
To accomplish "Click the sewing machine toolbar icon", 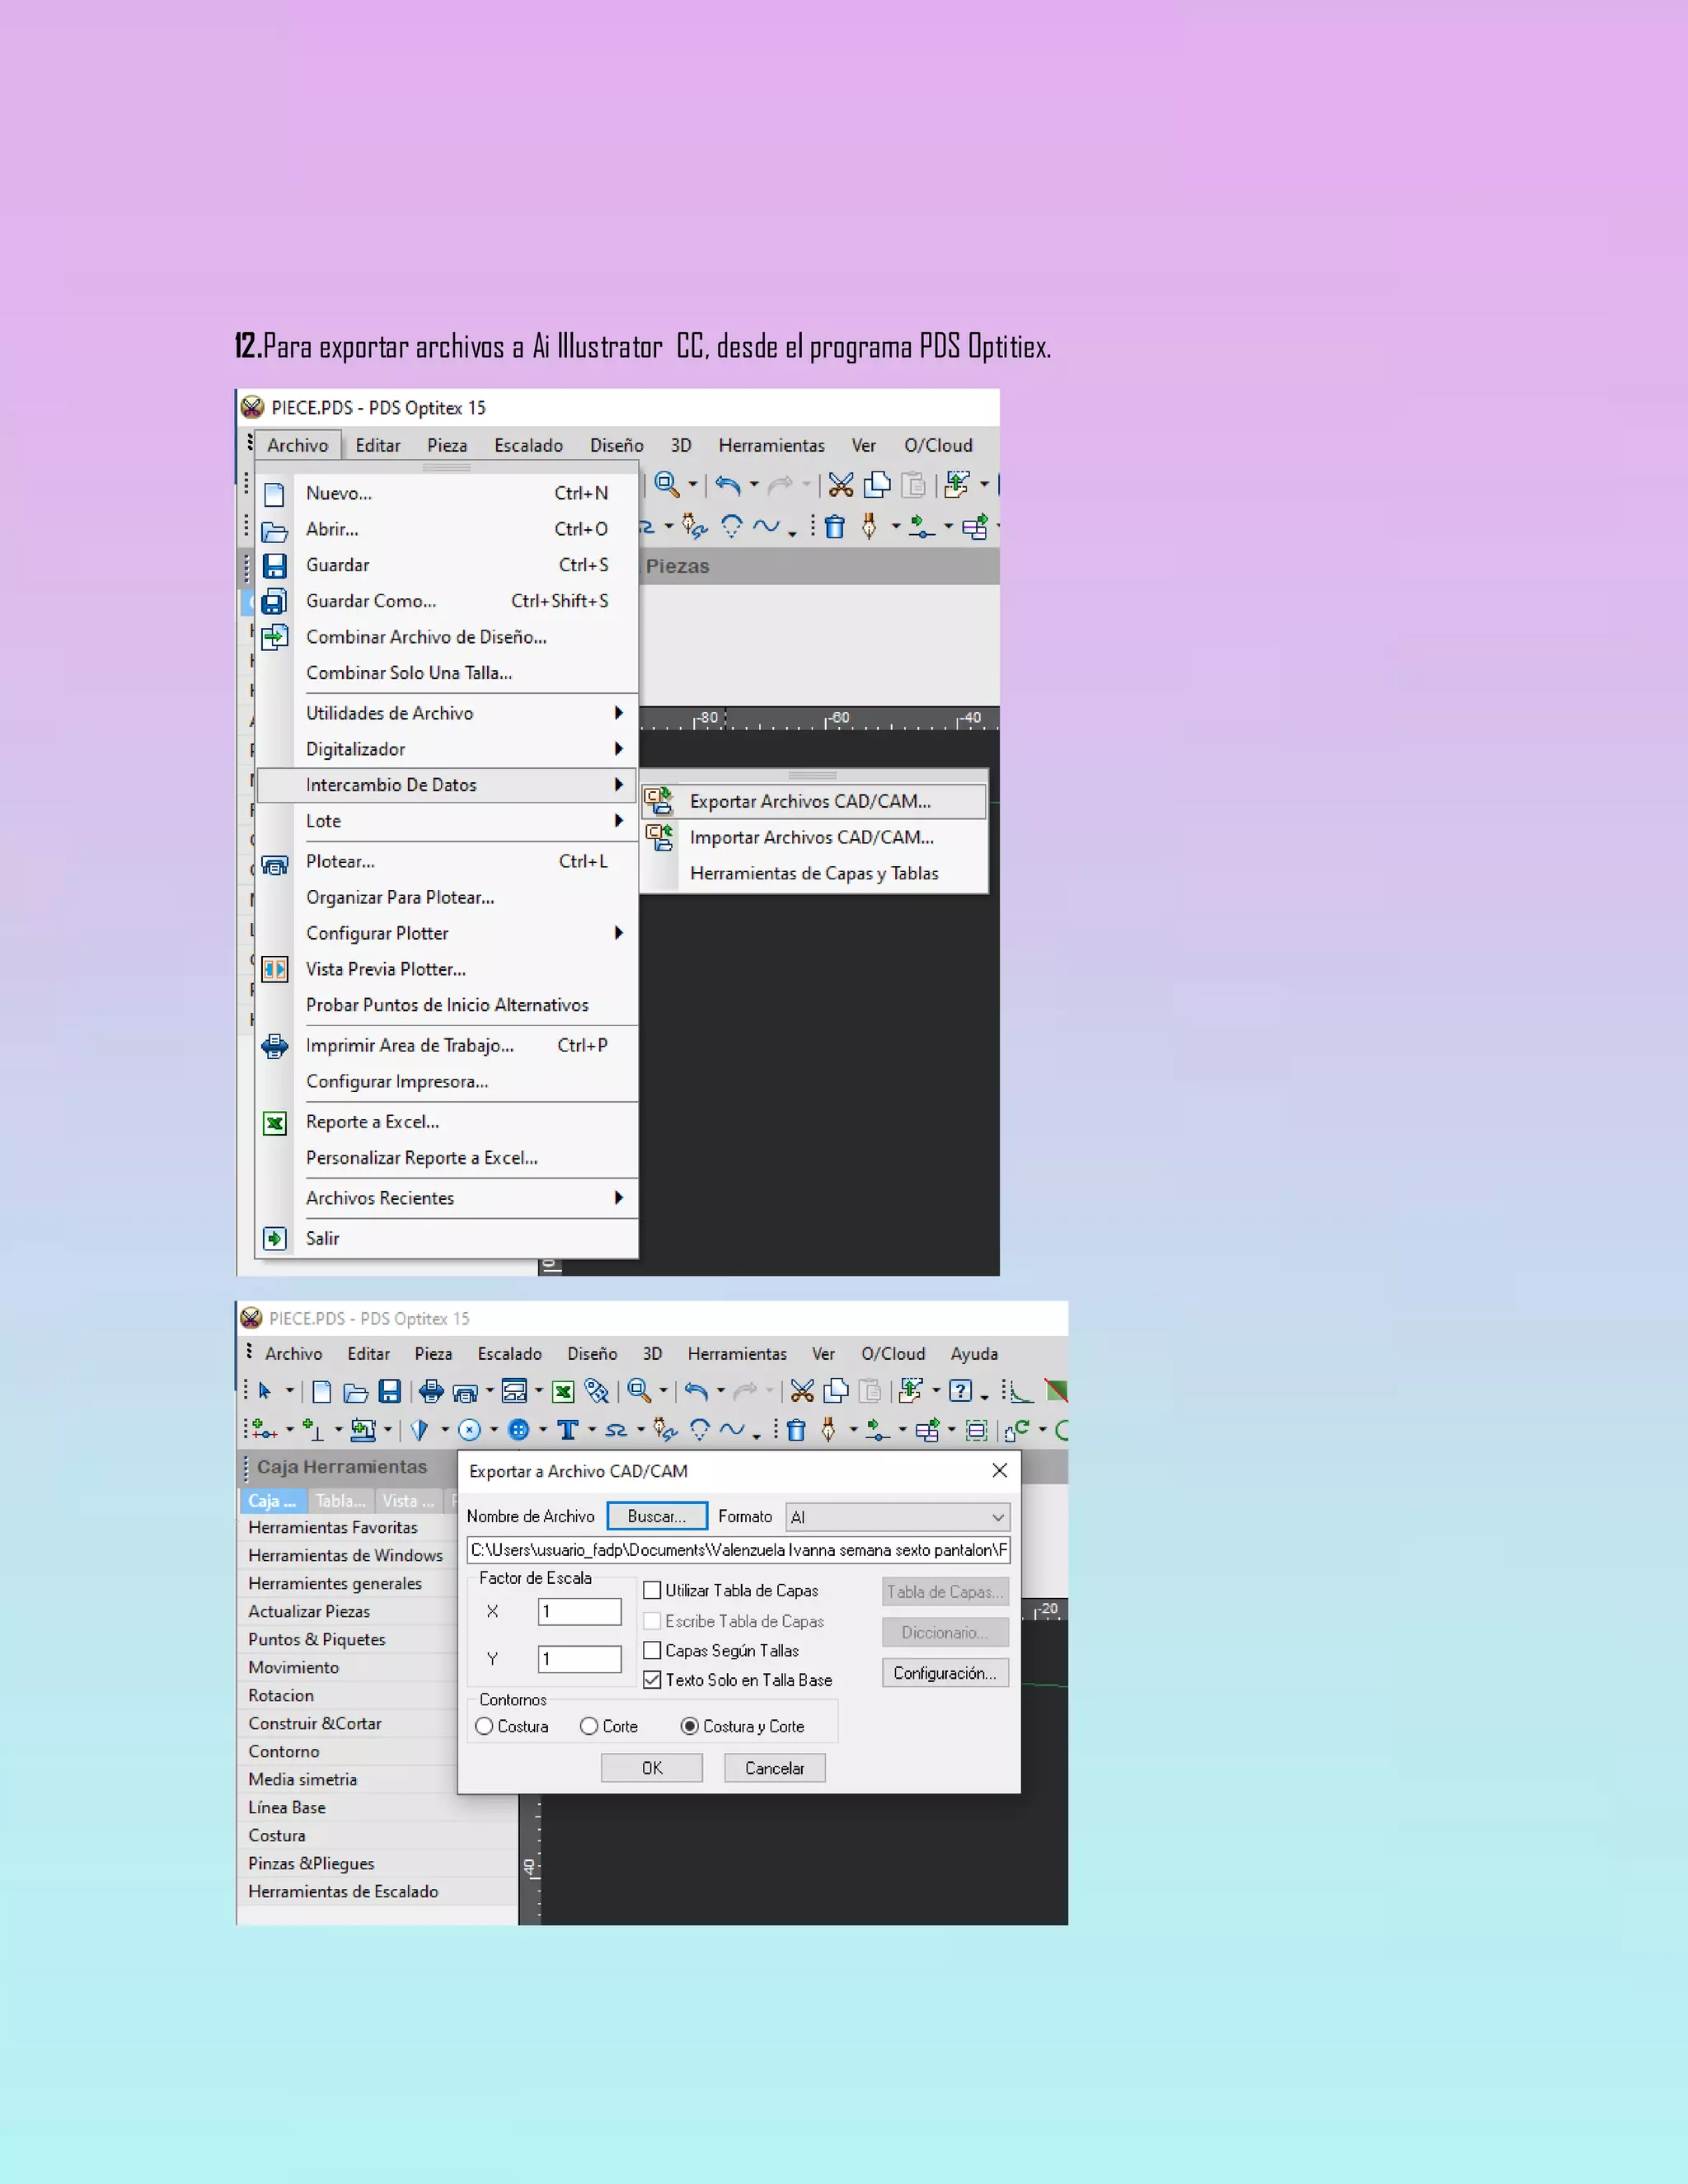I will (364, 1430).
